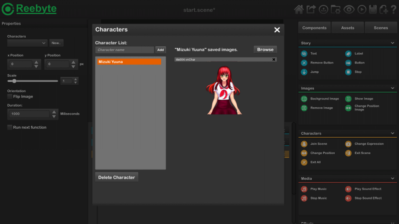
Task: Switch to the Assets tab
Action: pos(348,28)
